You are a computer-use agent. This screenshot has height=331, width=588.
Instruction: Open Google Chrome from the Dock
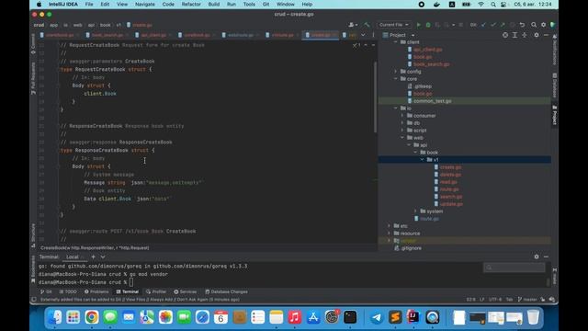tap(92, 317)
